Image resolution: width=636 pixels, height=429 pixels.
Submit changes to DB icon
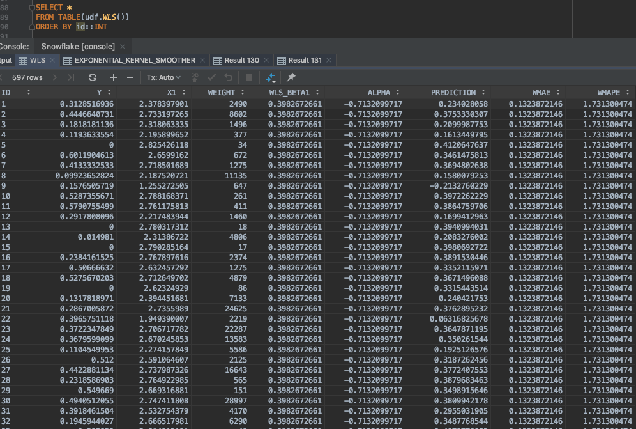click(x=195, y=77)
